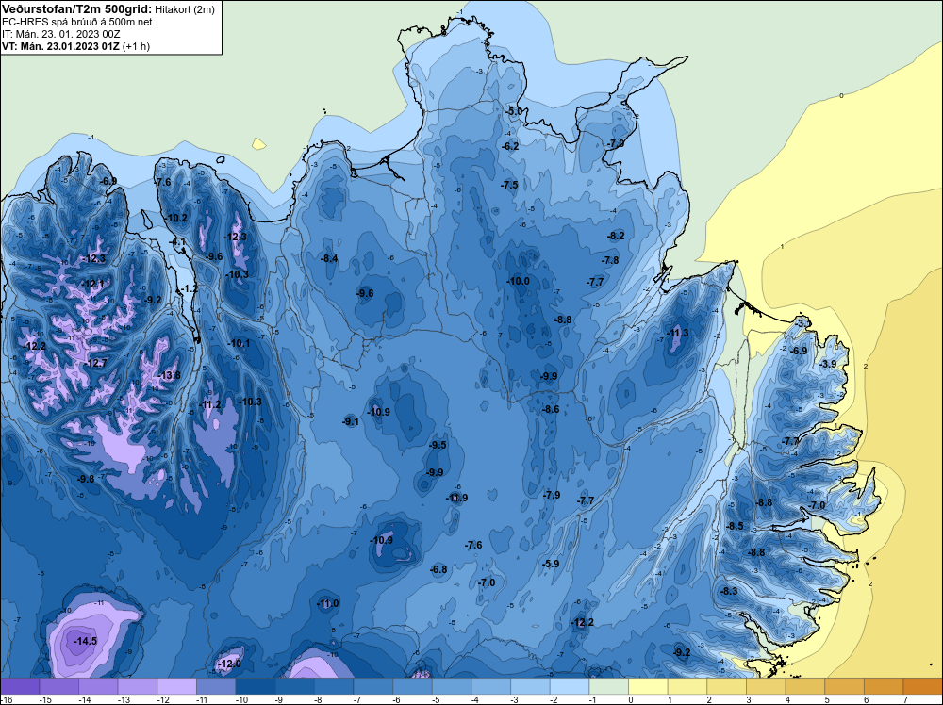Image resolution: width=943 pixels, height=705 pixels.
Task: Click the legend tick label '-14'
Action: 84,700
